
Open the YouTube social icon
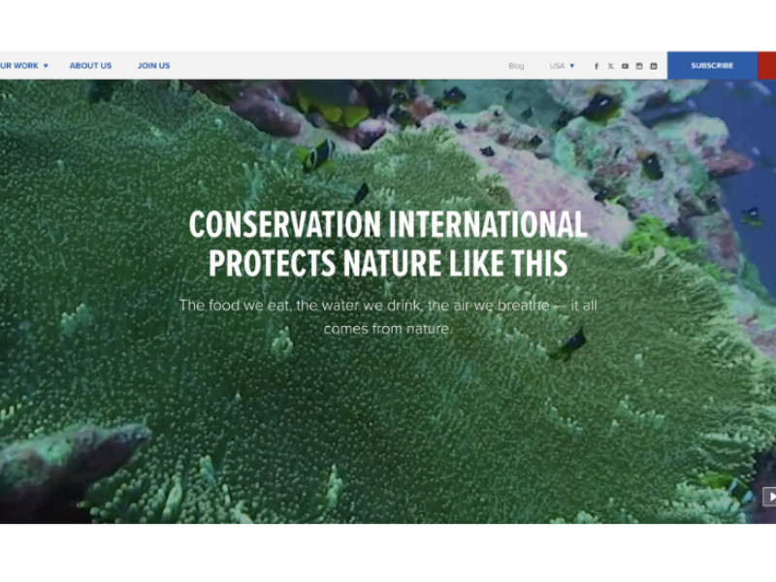(625, 66)
